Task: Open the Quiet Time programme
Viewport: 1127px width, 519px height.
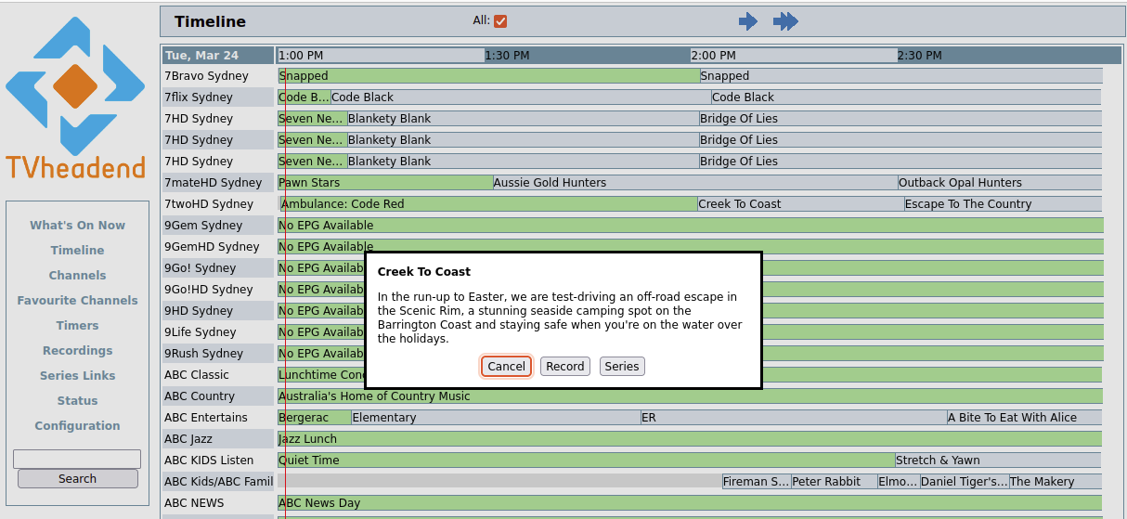Action: tap(586, 461)
